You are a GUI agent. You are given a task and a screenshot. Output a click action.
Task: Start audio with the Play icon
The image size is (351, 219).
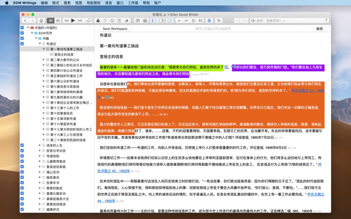coord(73,21)
